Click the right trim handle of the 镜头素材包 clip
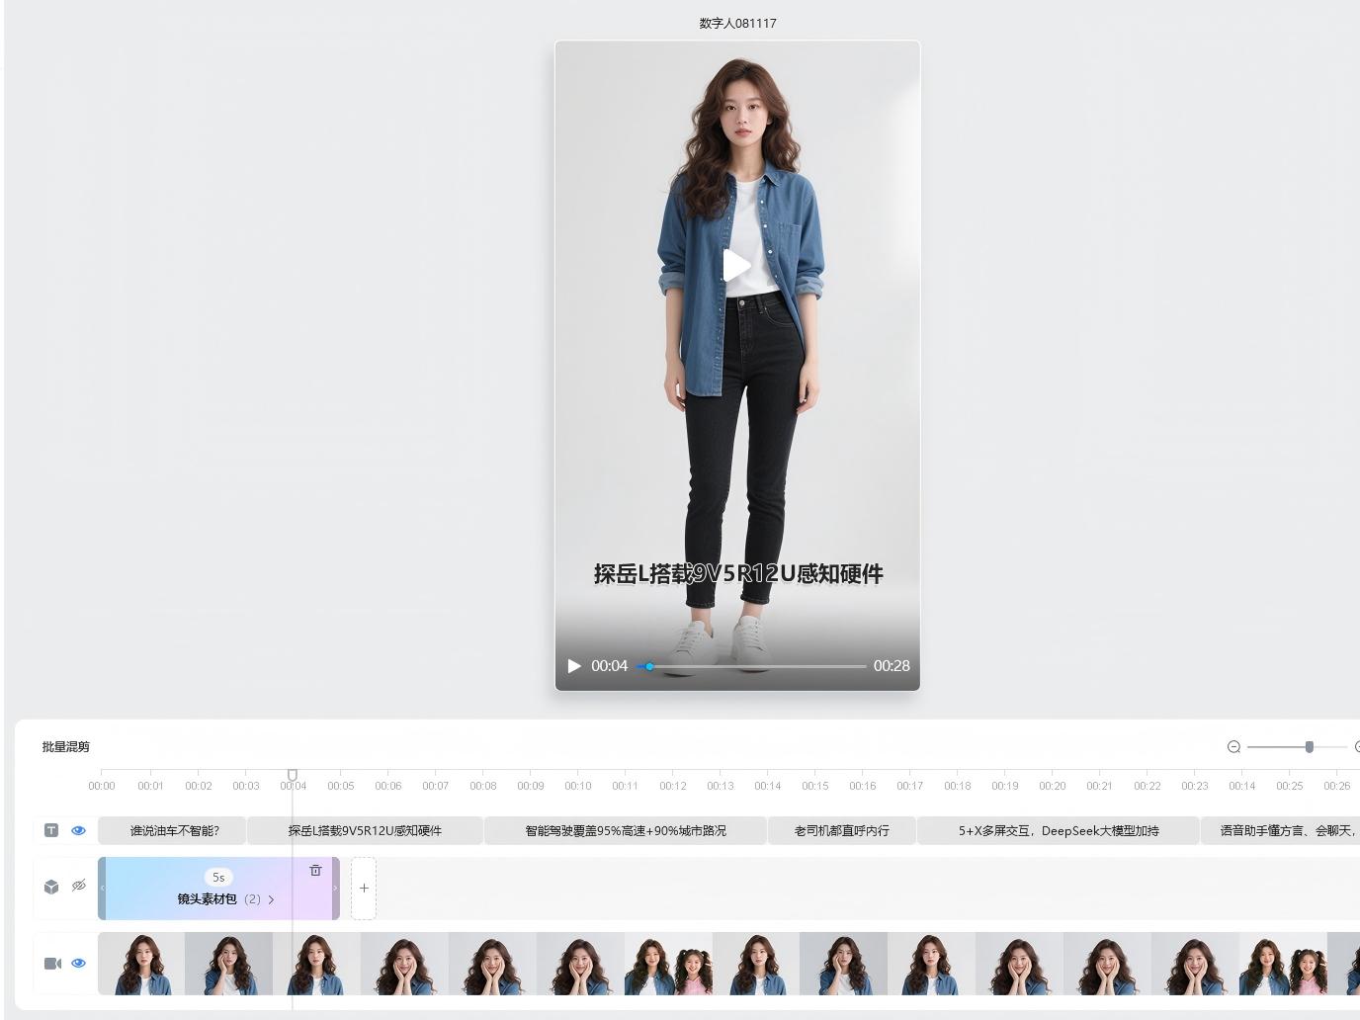The height and width of the screenshot is (1020, 1360). tap(335, 888)
